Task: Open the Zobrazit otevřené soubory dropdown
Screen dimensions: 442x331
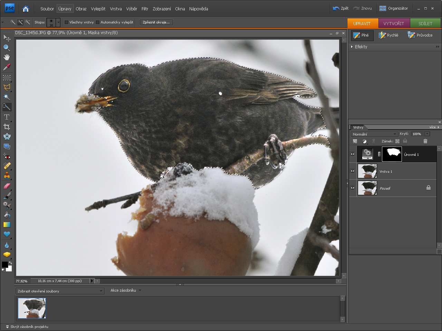Action: pos(60,291)
